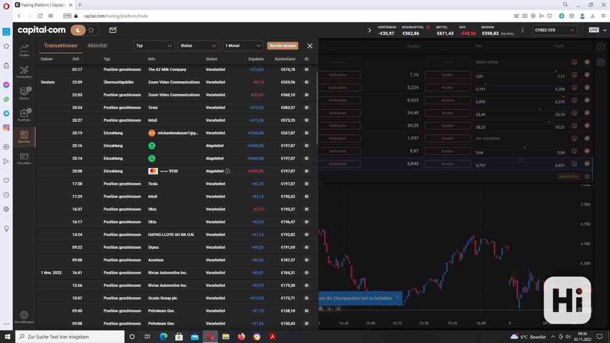Toggle the LIVE account mode selector
This screenshot has height=343, width=610.
[597, 30]
